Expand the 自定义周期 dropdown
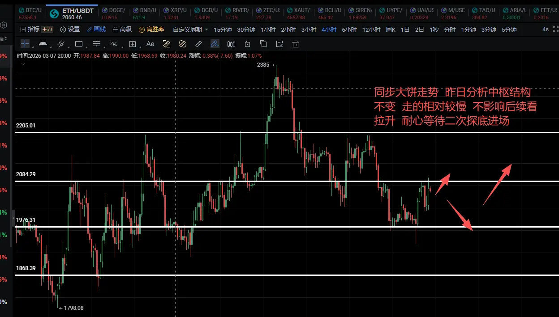Image resolution: width=559 pixels, height=317 pixels. [x=190, y=30]
